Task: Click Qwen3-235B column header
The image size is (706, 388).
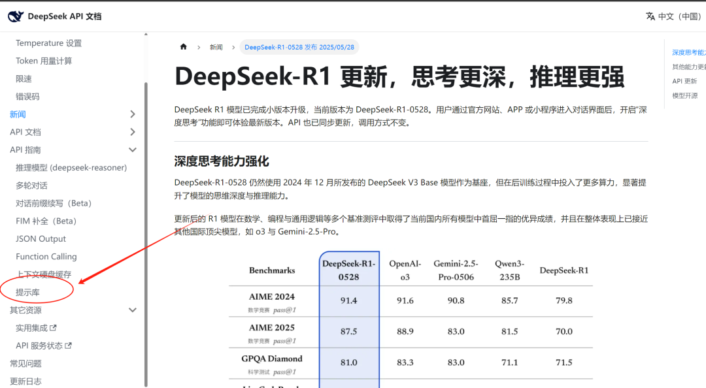Action: (x=510, y=270)
